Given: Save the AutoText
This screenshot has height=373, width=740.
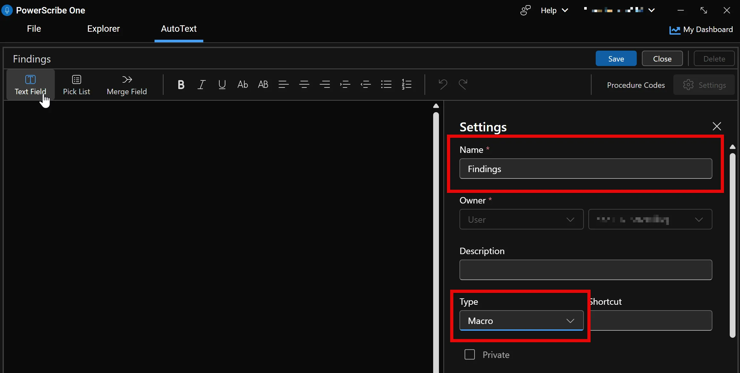Looking at the screenshot, I should tap(616, 59).
